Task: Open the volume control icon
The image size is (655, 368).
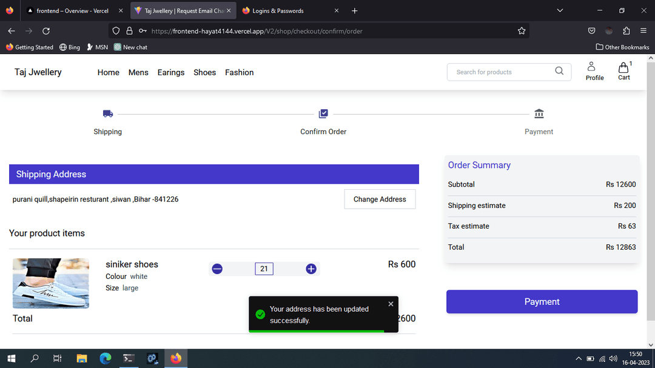Action: pos(613,358)
